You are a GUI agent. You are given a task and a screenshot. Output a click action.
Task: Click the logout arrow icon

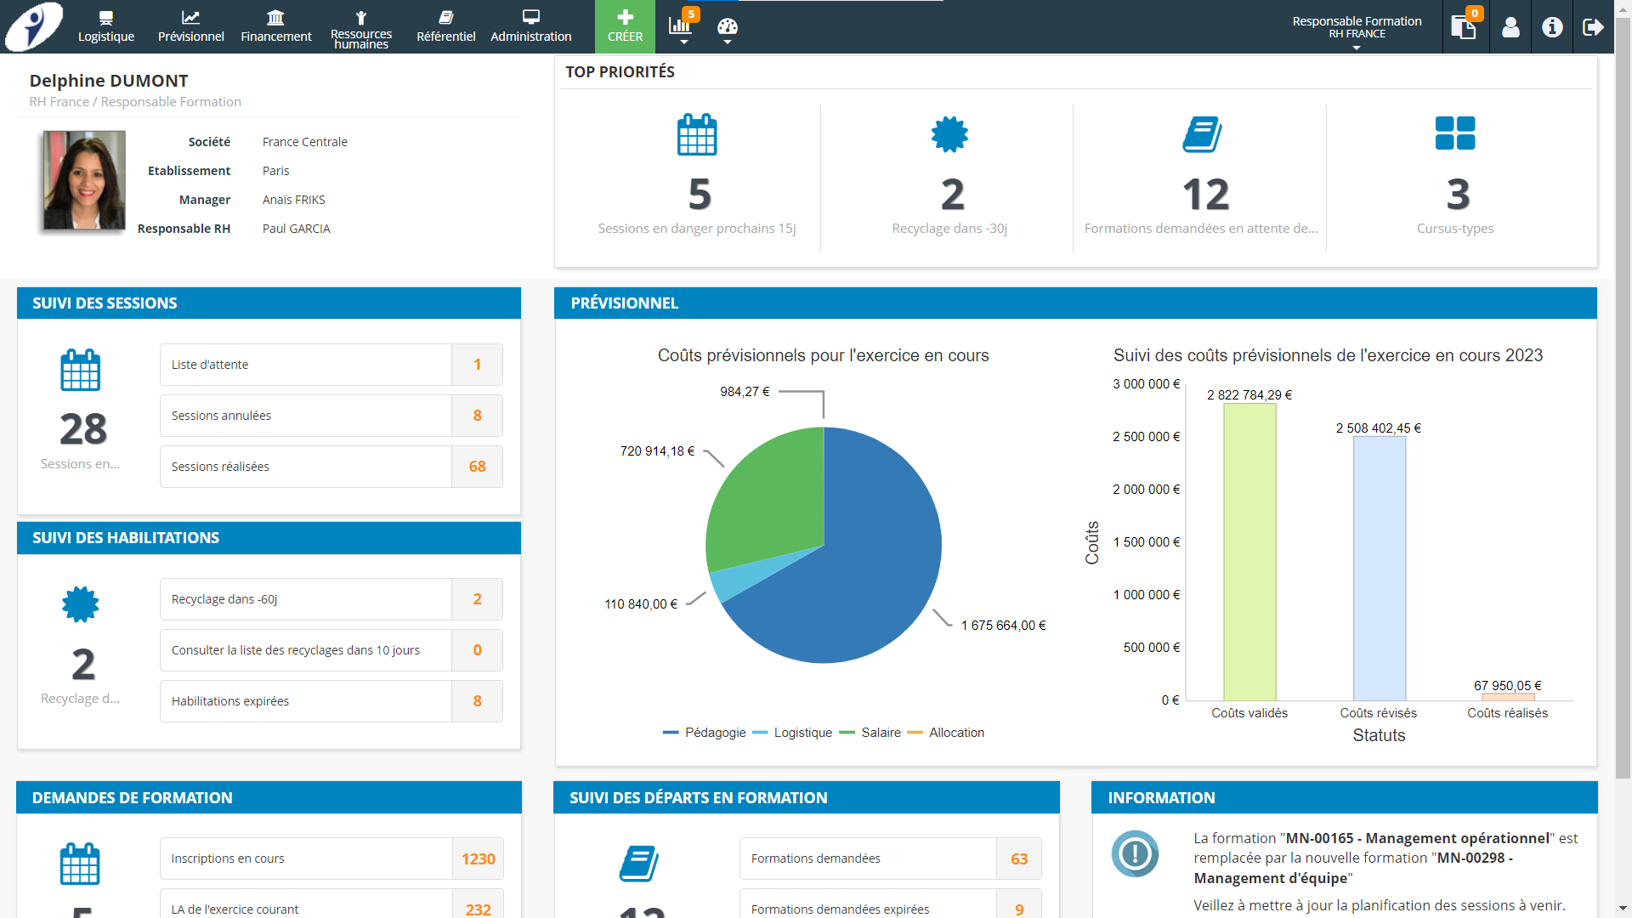tap(1593, 27)
